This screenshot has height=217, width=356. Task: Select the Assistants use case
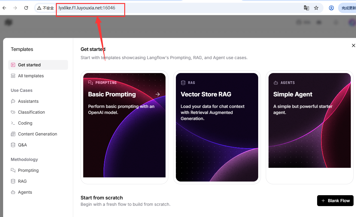click(x=38, y=101)
